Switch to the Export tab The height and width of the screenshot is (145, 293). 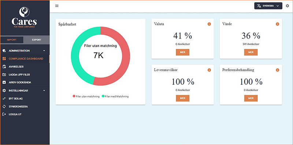pyautogui.click(x=37, y=40)
